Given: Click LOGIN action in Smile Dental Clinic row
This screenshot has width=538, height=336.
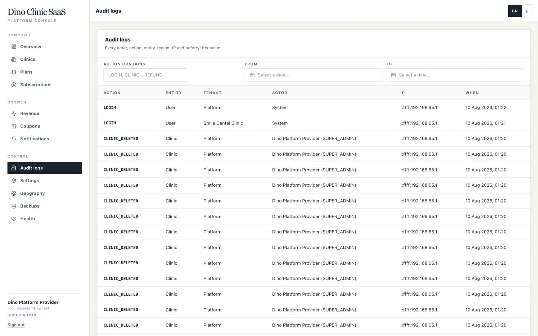Looking at the screenshot, I should 110,123.
